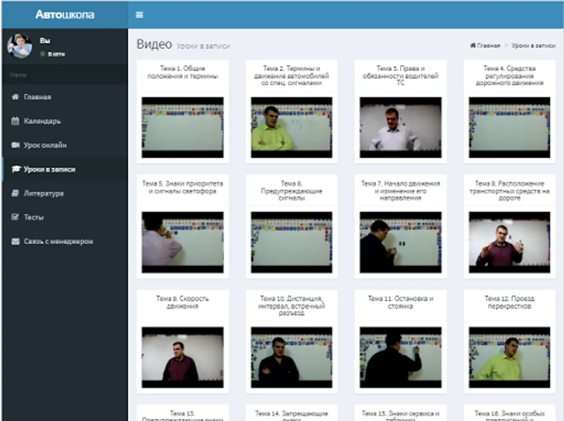Viewport: 564px width, 421px height.
Task: Click the book icon next to Литература
Action: [15, 194]
